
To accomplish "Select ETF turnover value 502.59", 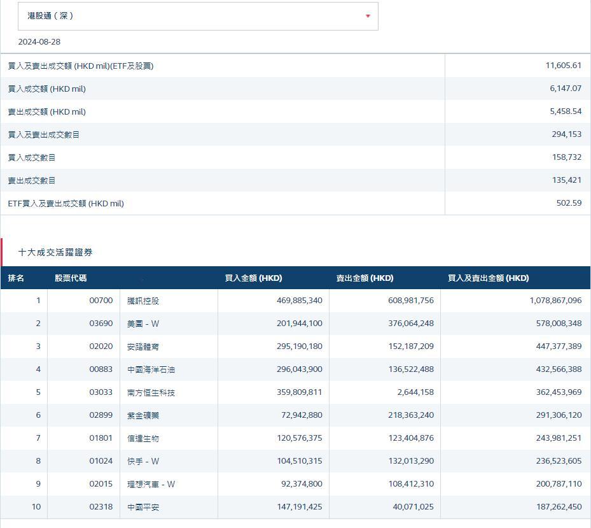I will click(569, 203).
